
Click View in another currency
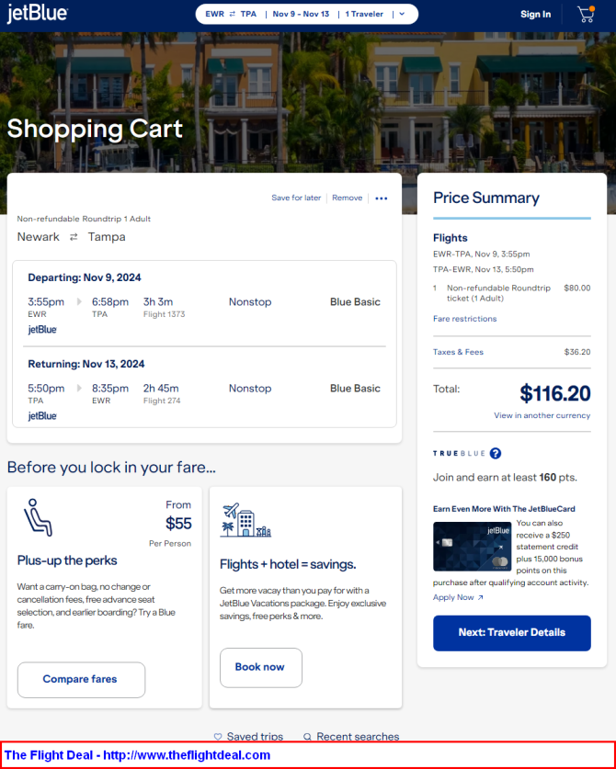(542, 415)
